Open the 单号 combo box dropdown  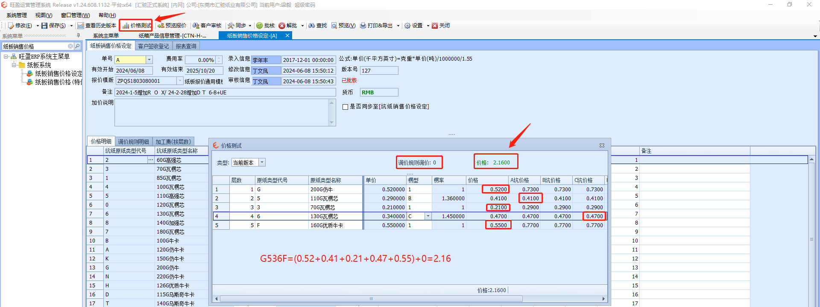[x=149, y=60]
